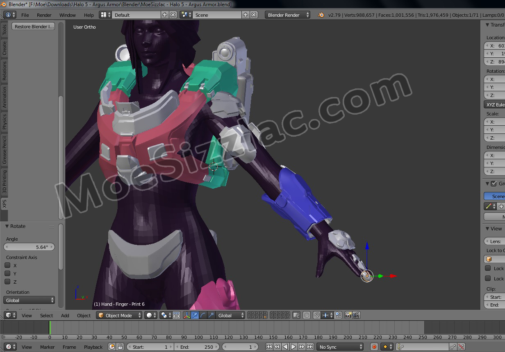This screenshot has width=505, height=352.
Task: Delete the Default screen layout with the X icon
Action: coord(173,15)
